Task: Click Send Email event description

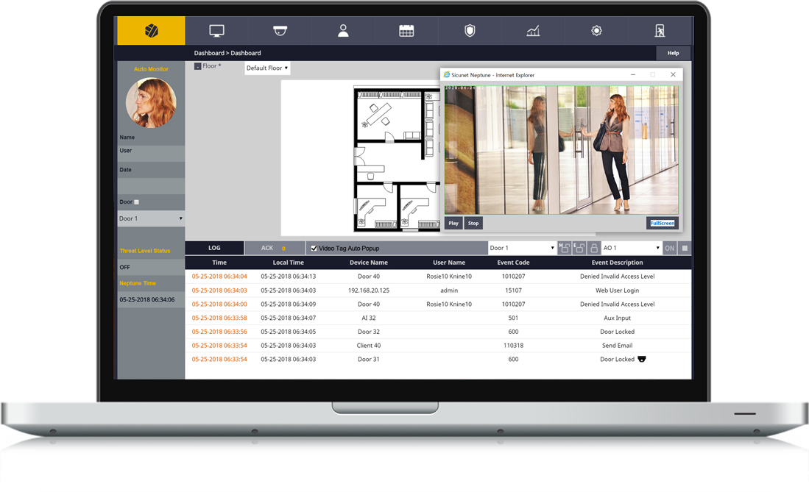Action: click(617, 346)
